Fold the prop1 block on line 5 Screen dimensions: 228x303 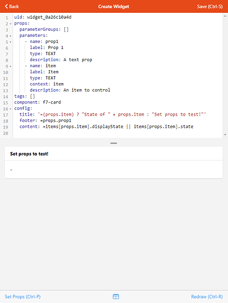pos(10,42)
